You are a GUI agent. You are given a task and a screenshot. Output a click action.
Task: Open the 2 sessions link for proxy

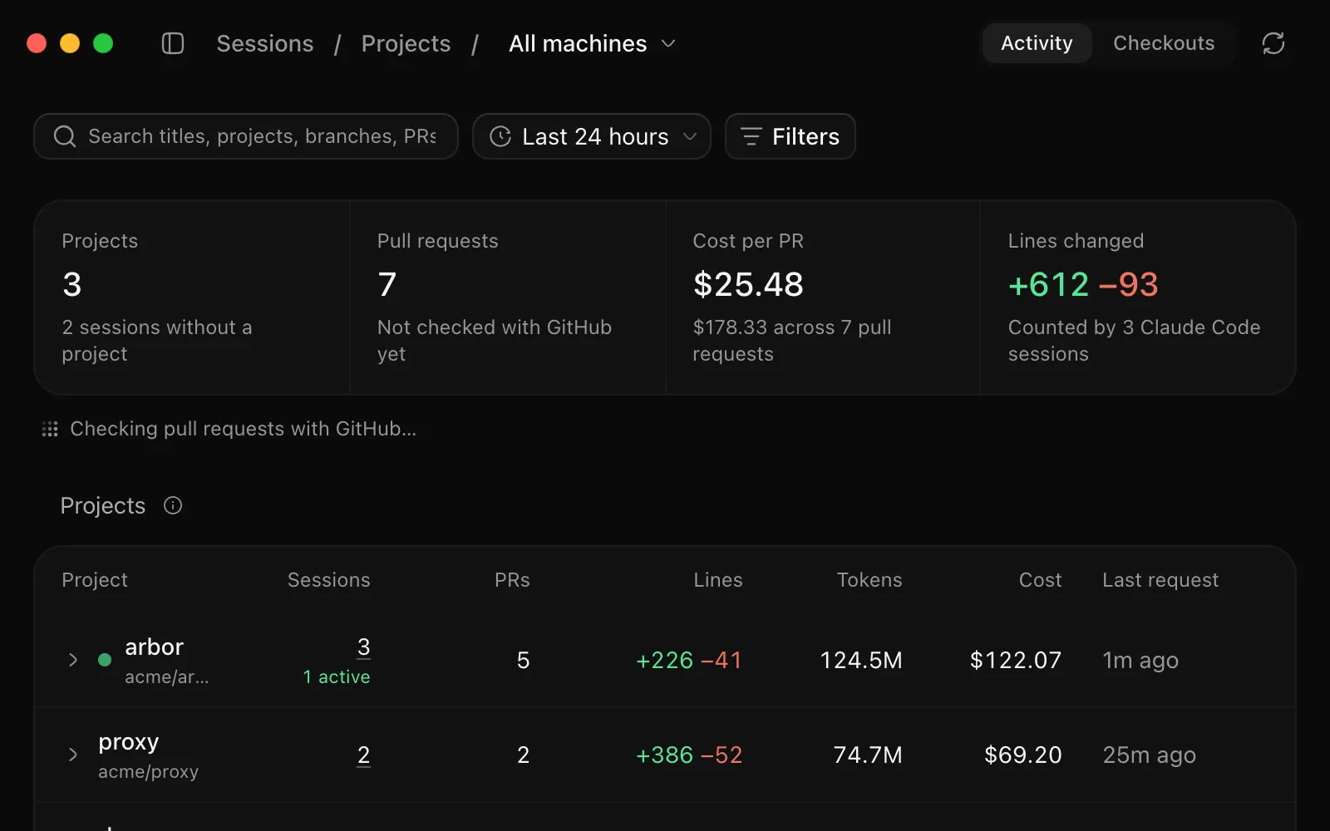point(363,755)
